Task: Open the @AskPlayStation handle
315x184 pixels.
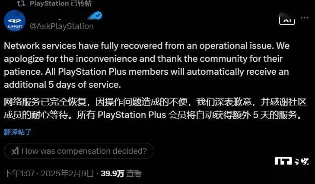Action: 62,26
